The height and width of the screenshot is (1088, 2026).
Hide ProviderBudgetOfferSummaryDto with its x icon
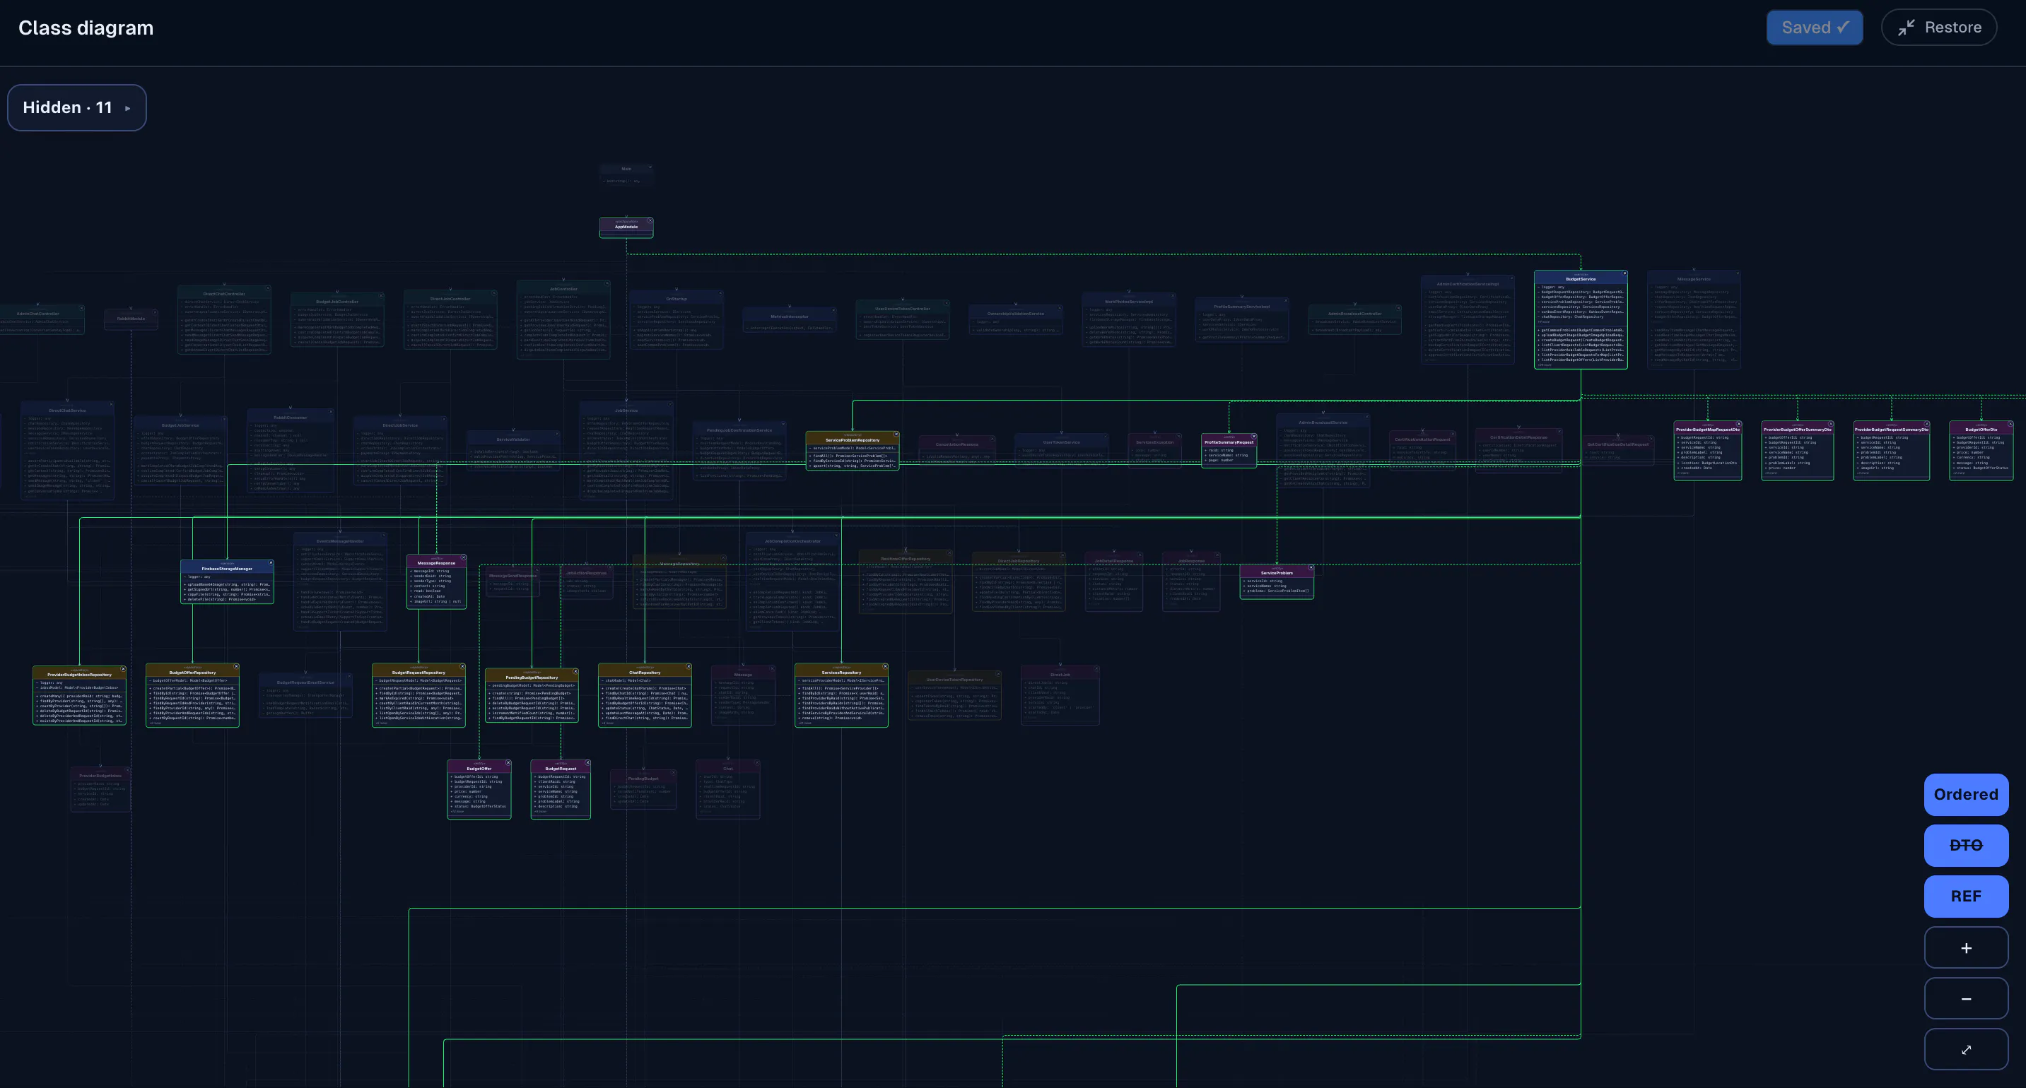(1830, 425)
